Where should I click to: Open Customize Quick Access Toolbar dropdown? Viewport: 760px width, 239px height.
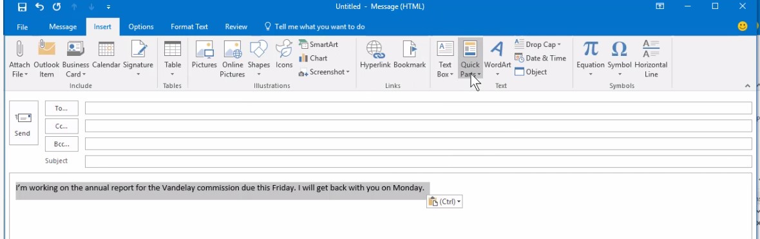coord(108,7)
